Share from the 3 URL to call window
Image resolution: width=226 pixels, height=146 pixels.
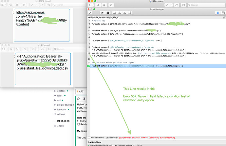click(x=24, y=5)
